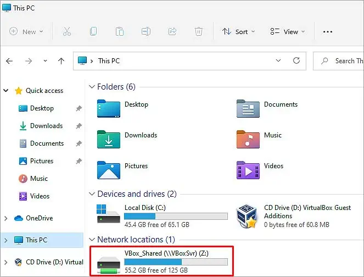The image size is (364, 277).
Task: Collapse the Folders (6) group
Action: coord(91,87)
